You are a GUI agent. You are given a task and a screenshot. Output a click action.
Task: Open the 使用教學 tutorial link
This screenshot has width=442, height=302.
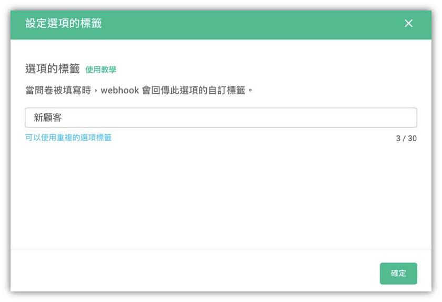[x=101, y=70]
